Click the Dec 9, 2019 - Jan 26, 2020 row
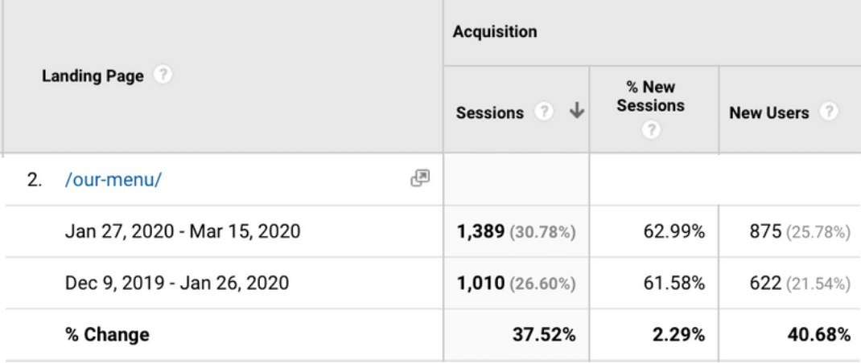The width and height of the screenshot is (861, 363). click(x=176, y=283)
